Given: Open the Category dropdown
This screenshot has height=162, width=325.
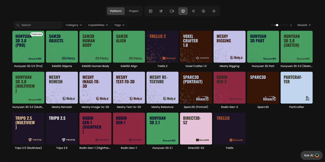Looking at the screenshot, I should coord(73,25).
